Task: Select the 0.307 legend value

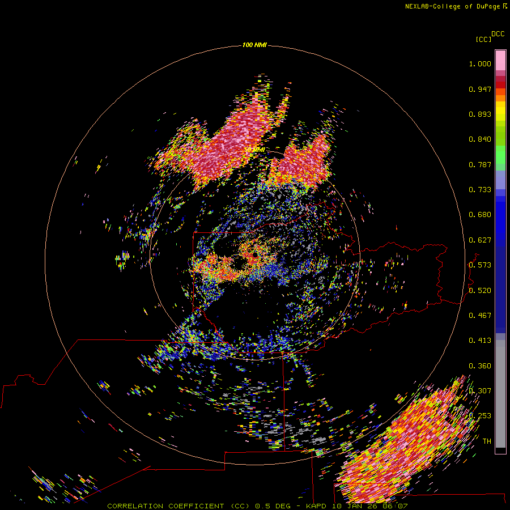Action: [x=480, y=391]
